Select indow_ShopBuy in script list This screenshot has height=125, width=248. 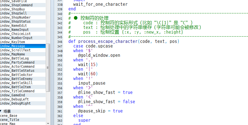(x=23, y=9)
